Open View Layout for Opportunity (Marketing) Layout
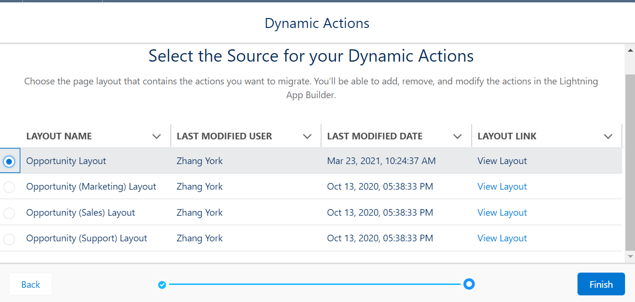 [502, 186]
